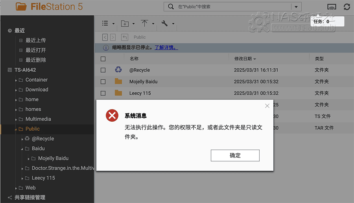Collapse the Public folder tree arrow
This screenshot has height=203, width=354.
click(x=16, y=129)
